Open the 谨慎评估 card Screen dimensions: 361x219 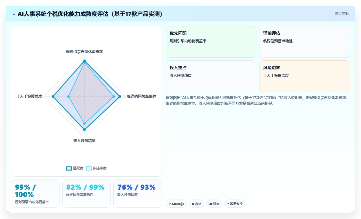coord(305,42)
